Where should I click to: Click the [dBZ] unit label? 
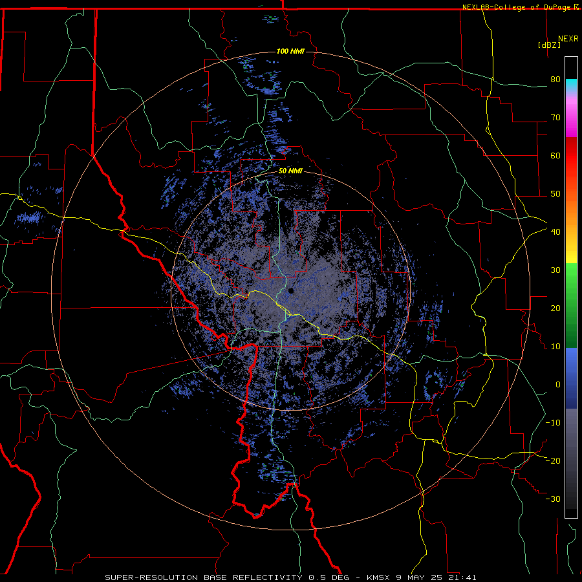tap(549, 45)
